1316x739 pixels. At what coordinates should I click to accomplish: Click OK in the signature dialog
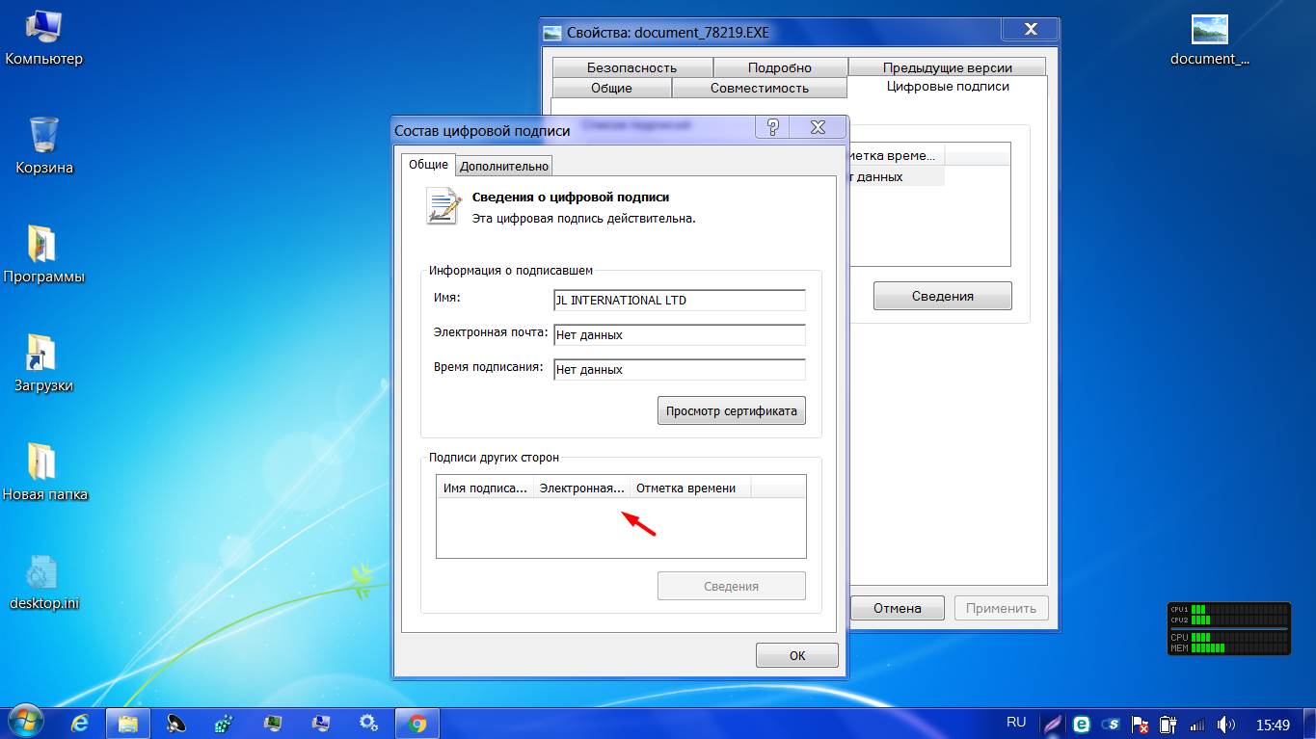[x=797, y=655]
